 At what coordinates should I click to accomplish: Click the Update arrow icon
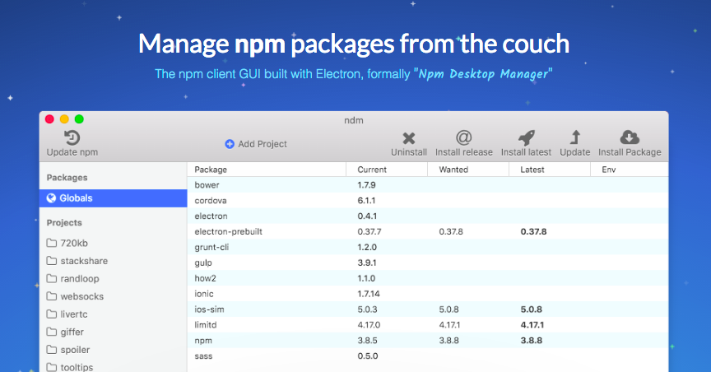[x=575, y=137]
